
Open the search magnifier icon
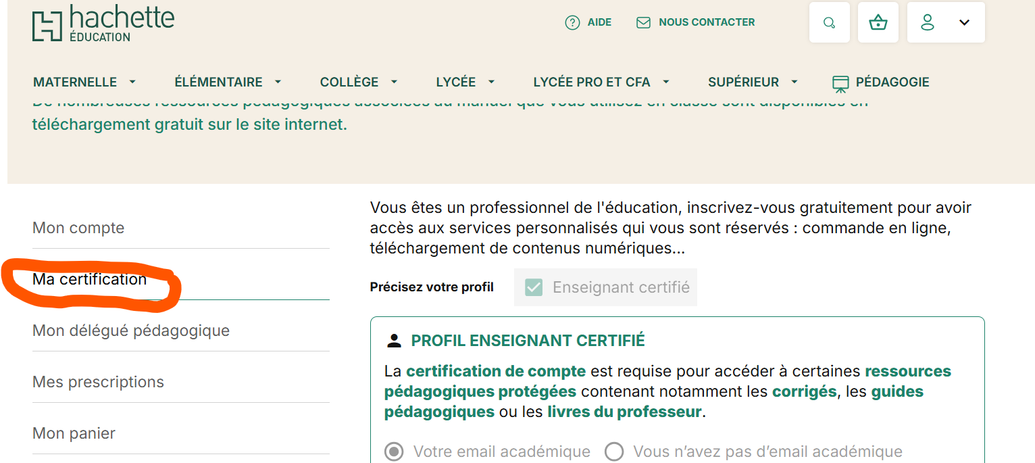[829, 23]
